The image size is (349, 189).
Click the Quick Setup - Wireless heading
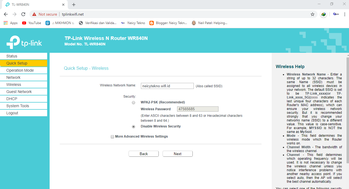[86, 68]
